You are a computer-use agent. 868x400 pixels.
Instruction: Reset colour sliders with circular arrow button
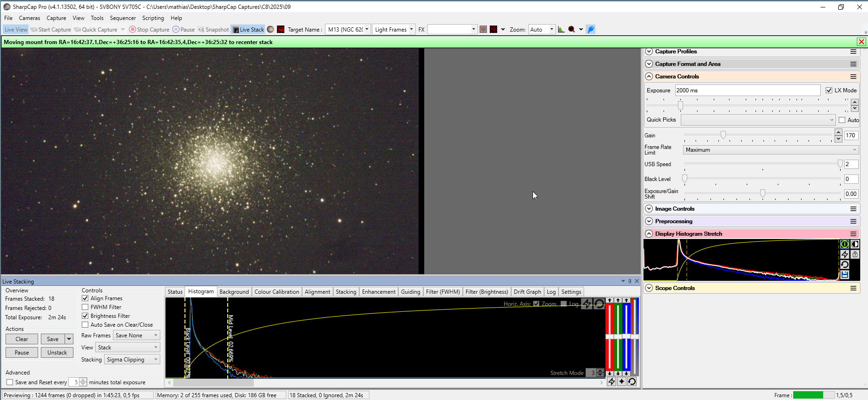pos(632,381)
